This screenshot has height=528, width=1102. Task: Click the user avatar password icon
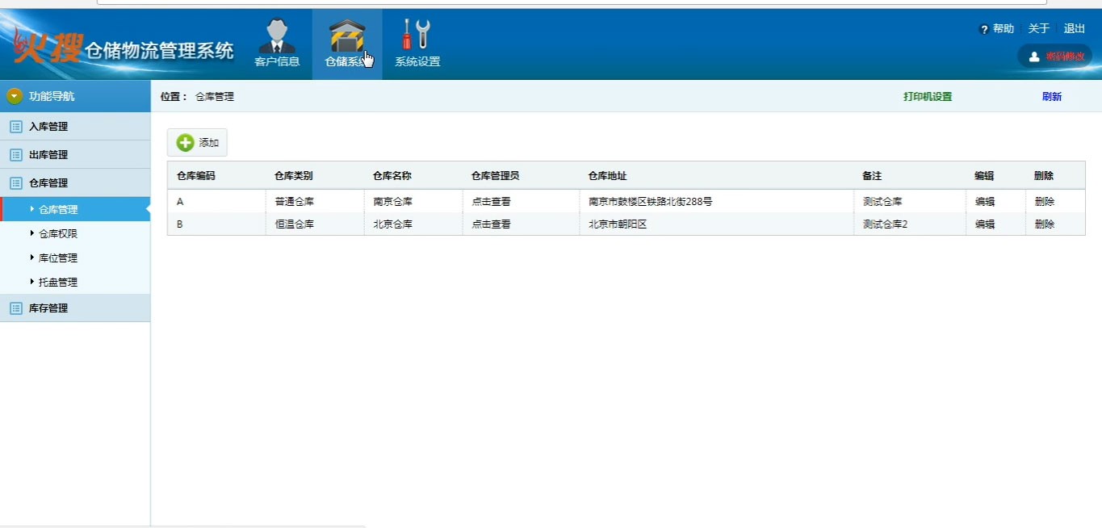click(1033, 57)
